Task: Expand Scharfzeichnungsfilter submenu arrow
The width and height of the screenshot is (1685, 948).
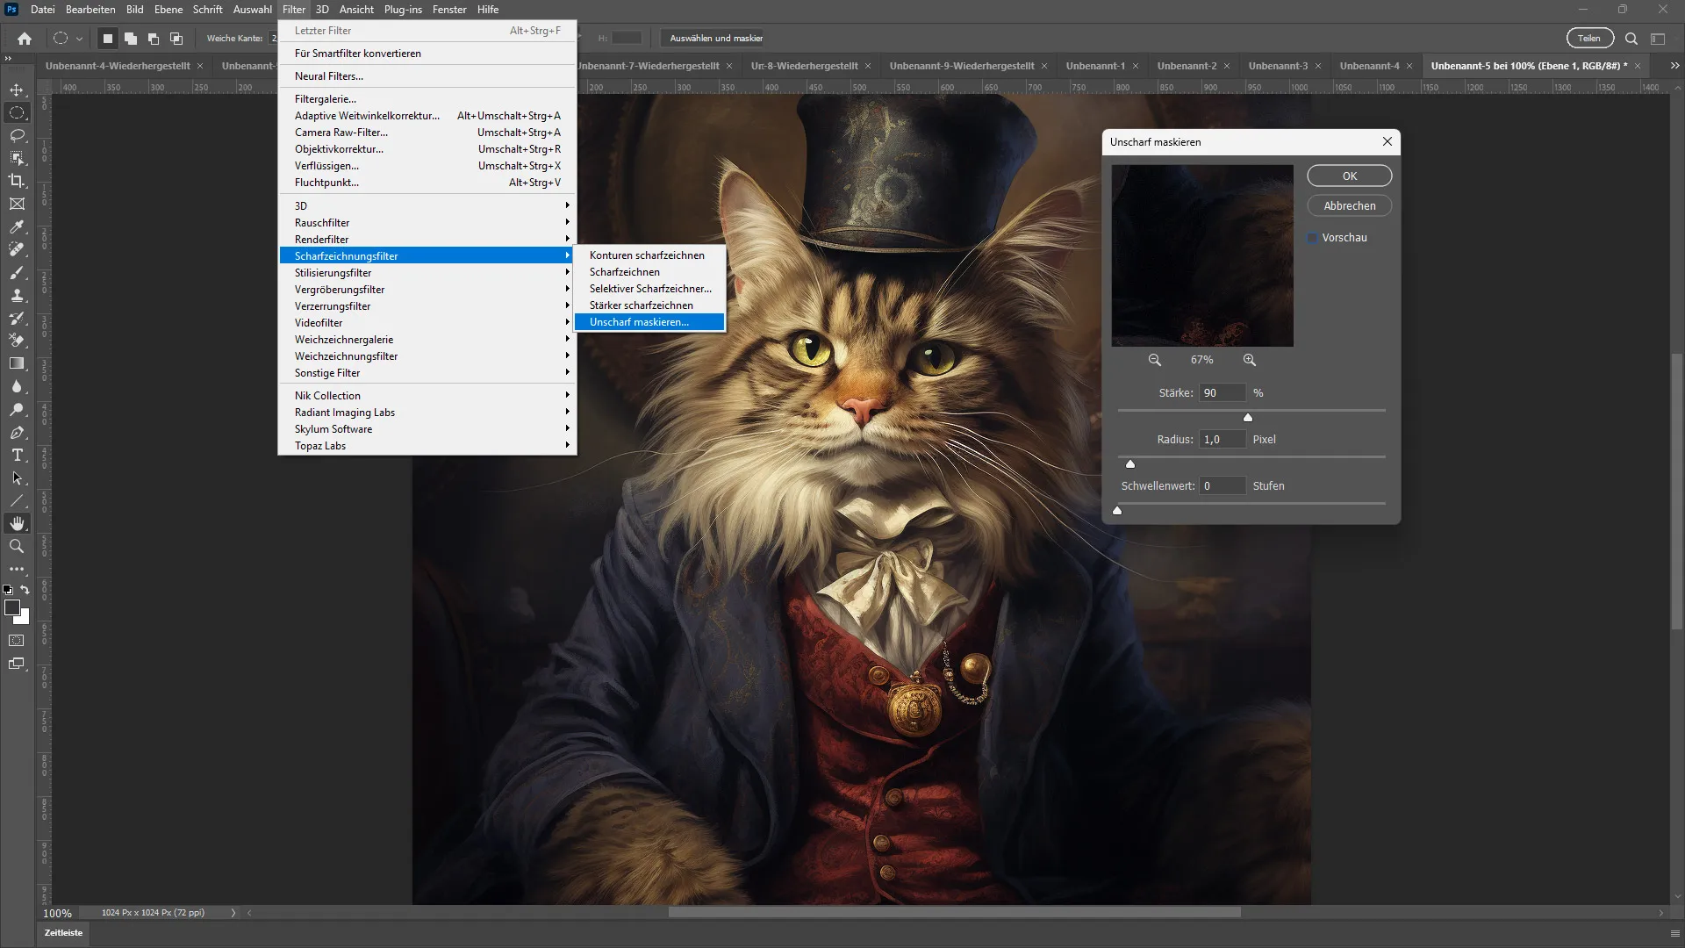Action: 566,255
